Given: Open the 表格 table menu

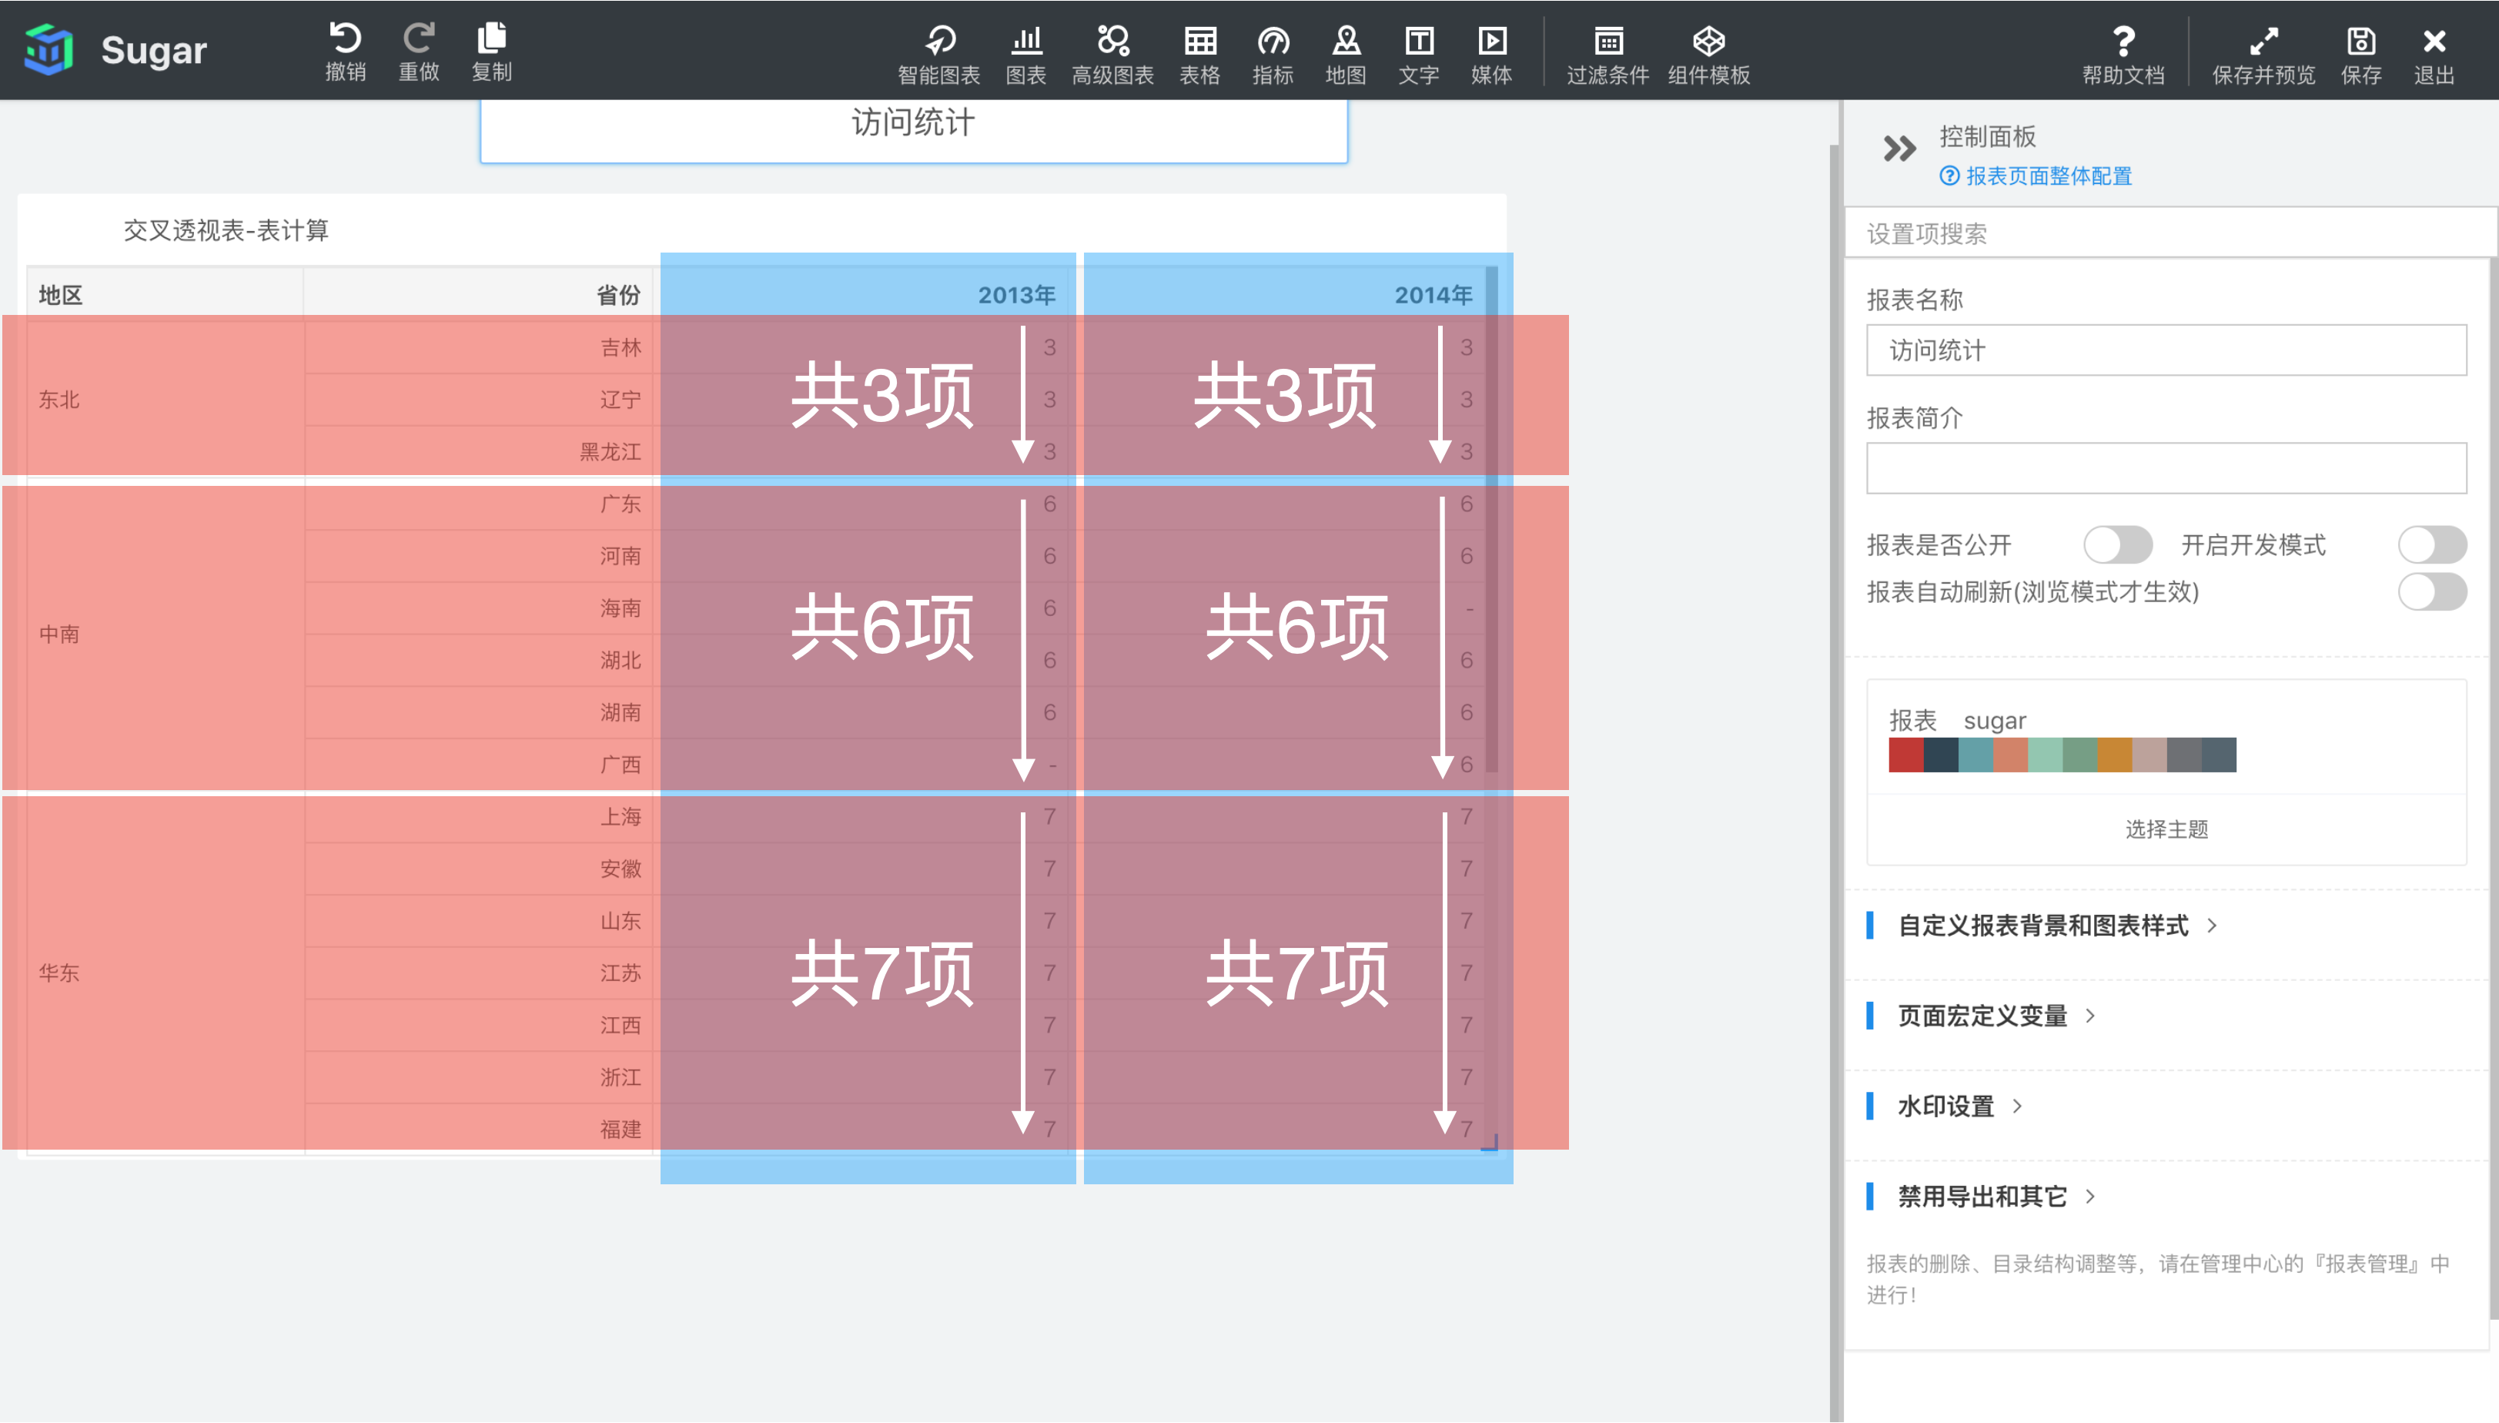Looking at the screenshot, I should point(1199,55).
